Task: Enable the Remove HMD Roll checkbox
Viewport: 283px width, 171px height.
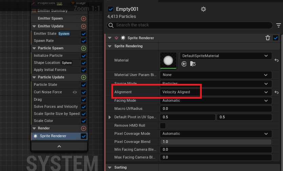Action: pyautogui.click(x=163, y=126)
